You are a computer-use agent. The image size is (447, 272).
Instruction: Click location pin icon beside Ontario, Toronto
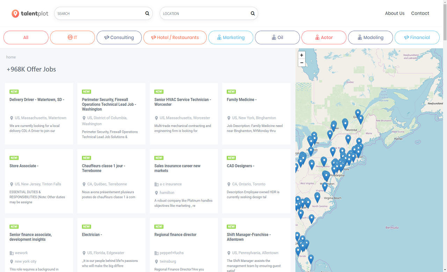(x=229, y=184)
